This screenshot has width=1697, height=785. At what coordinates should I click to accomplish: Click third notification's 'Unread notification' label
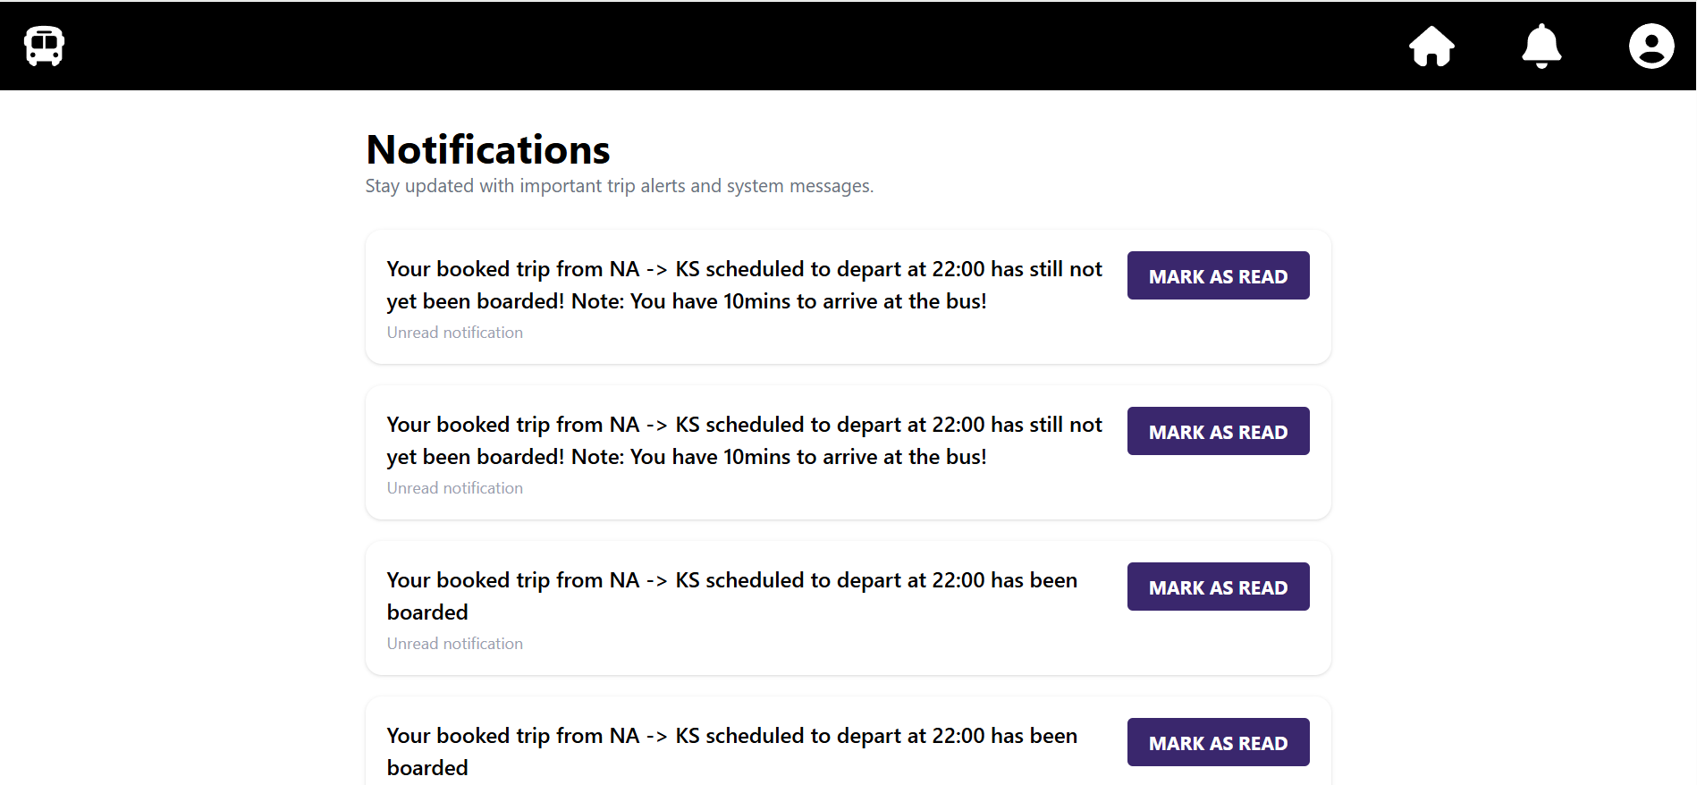pyautogui.click(x=454, y=644)
